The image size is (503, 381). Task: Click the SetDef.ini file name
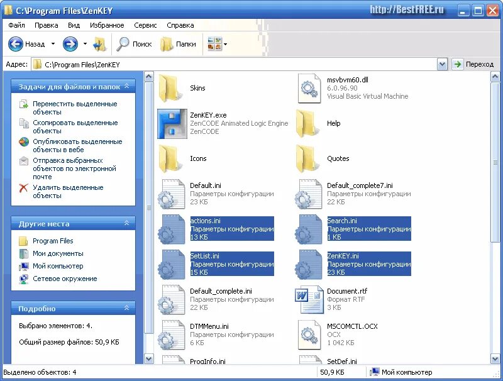point(342,362)
